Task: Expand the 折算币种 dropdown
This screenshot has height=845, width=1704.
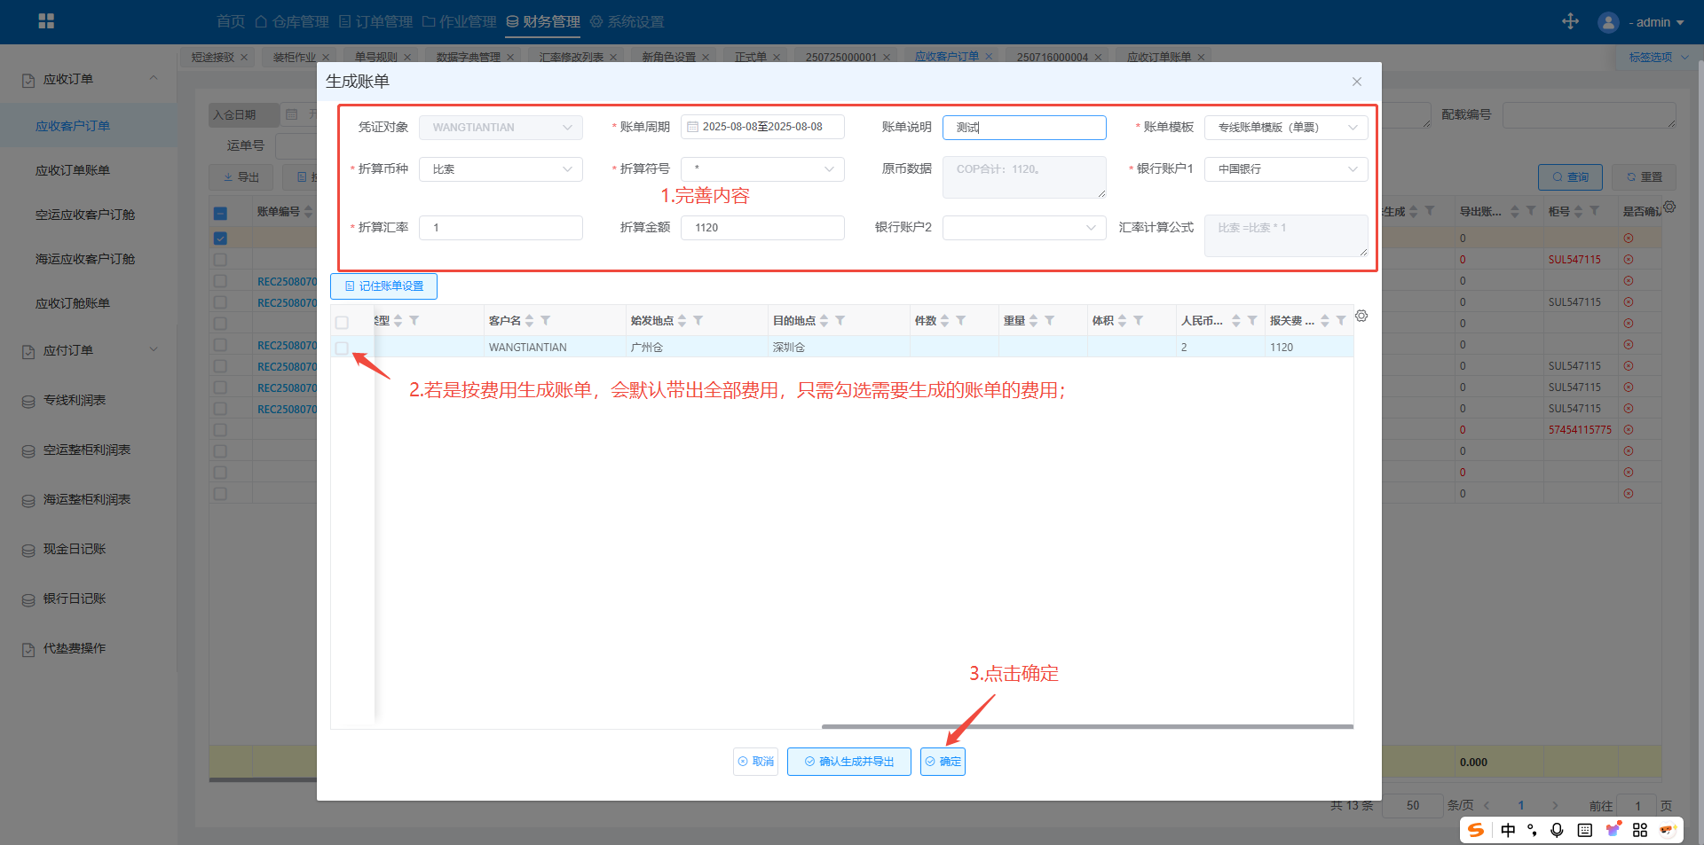Action: 501,169
